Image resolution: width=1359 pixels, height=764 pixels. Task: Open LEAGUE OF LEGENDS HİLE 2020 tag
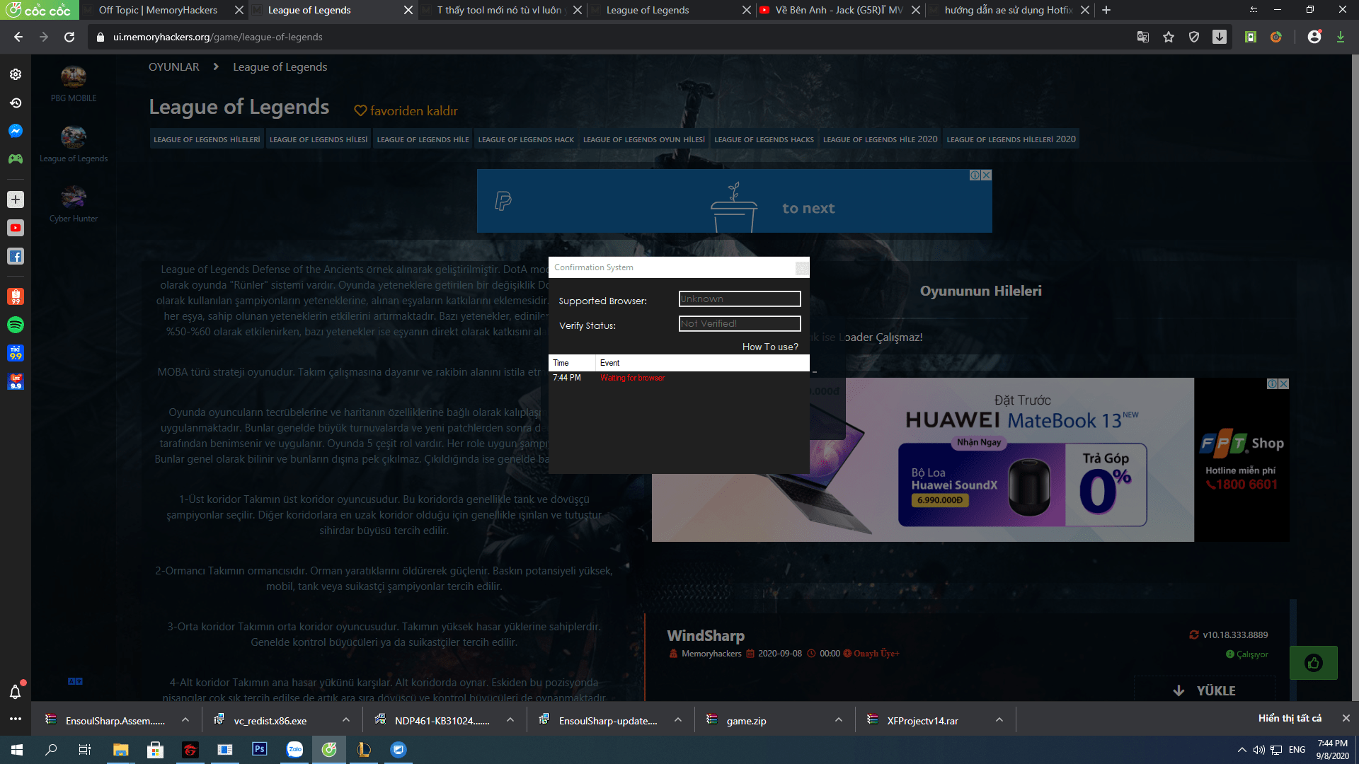880,139
